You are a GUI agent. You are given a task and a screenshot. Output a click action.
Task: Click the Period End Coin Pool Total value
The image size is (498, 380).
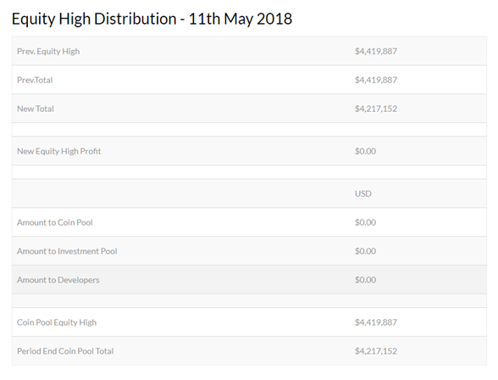376,351
